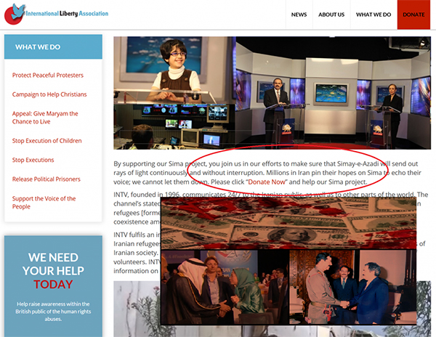Click the photo of men shaking hands
Screen dimensions: 436x337
(352, 287)
